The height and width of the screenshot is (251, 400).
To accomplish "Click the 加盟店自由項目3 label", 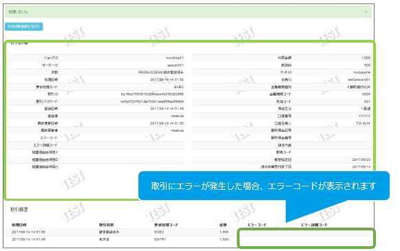I will (45, 167).
